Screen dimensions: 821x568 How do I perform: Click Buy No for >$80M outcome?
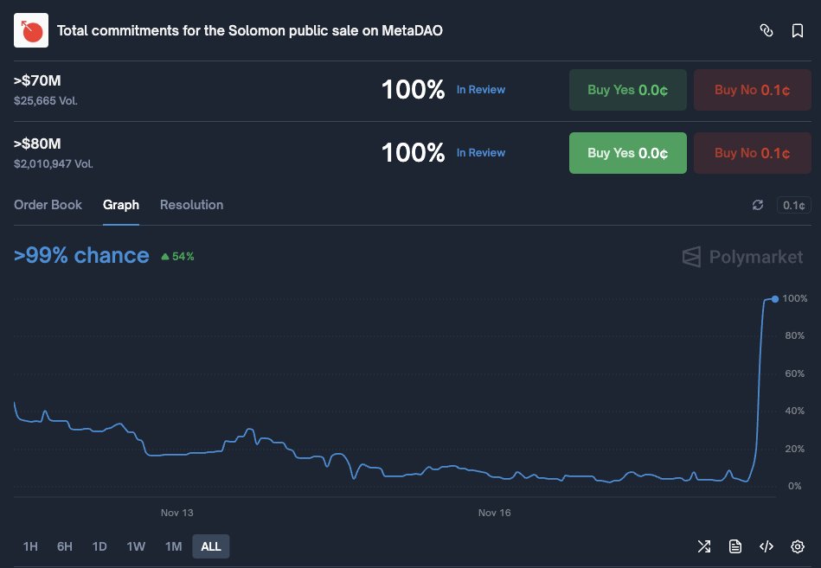(x=753, y=153)
